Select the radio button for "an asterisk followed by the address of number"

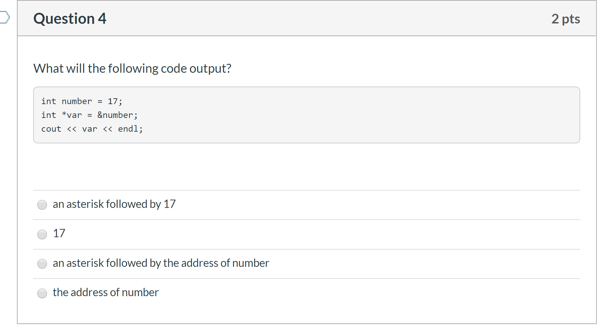(42, 264)
